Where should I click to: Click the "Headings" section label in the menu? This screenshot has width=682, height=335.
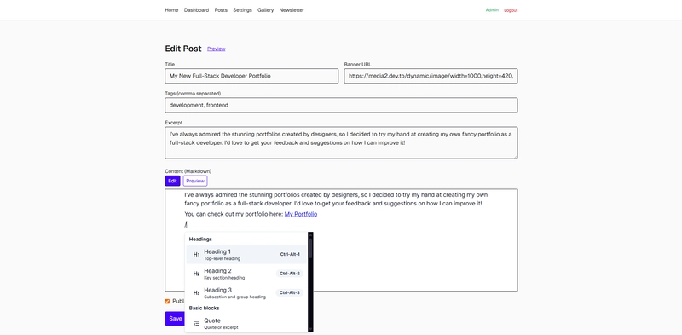[x=200, y=239]
